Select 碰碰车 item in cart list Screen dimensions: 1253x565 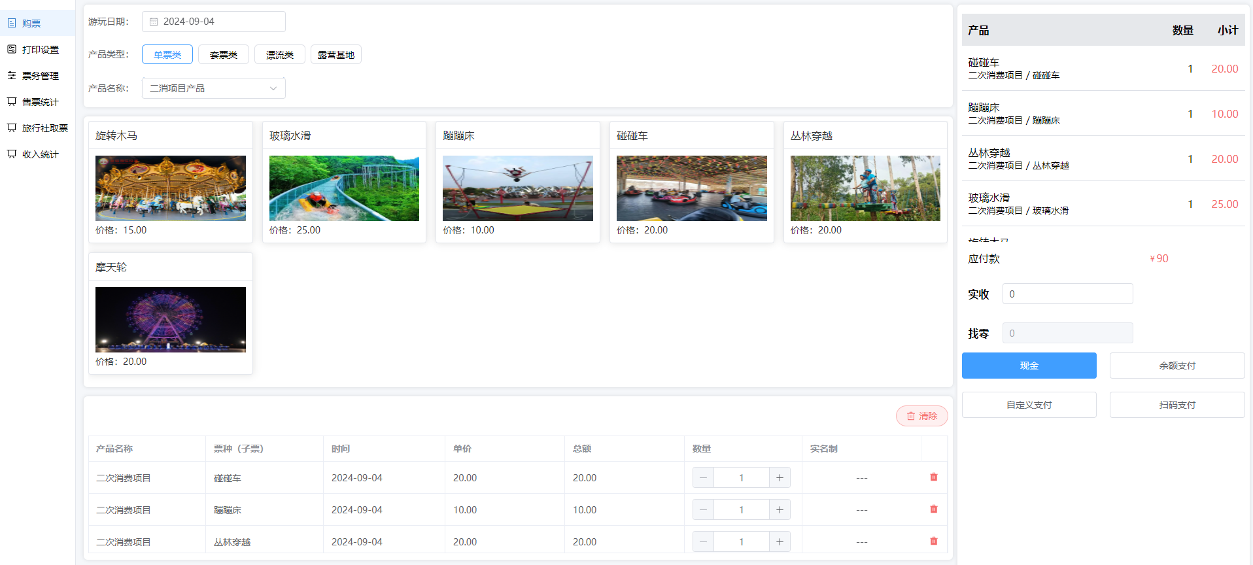click(x=1103, y=68)
